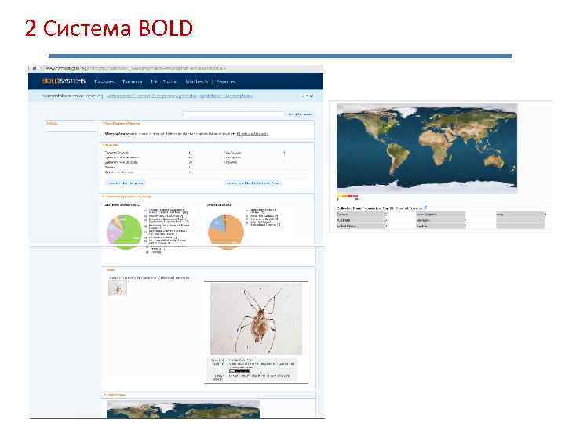565x423 pixels.
Task: Click the orange depositories pie chart
Action: (226, 232)
